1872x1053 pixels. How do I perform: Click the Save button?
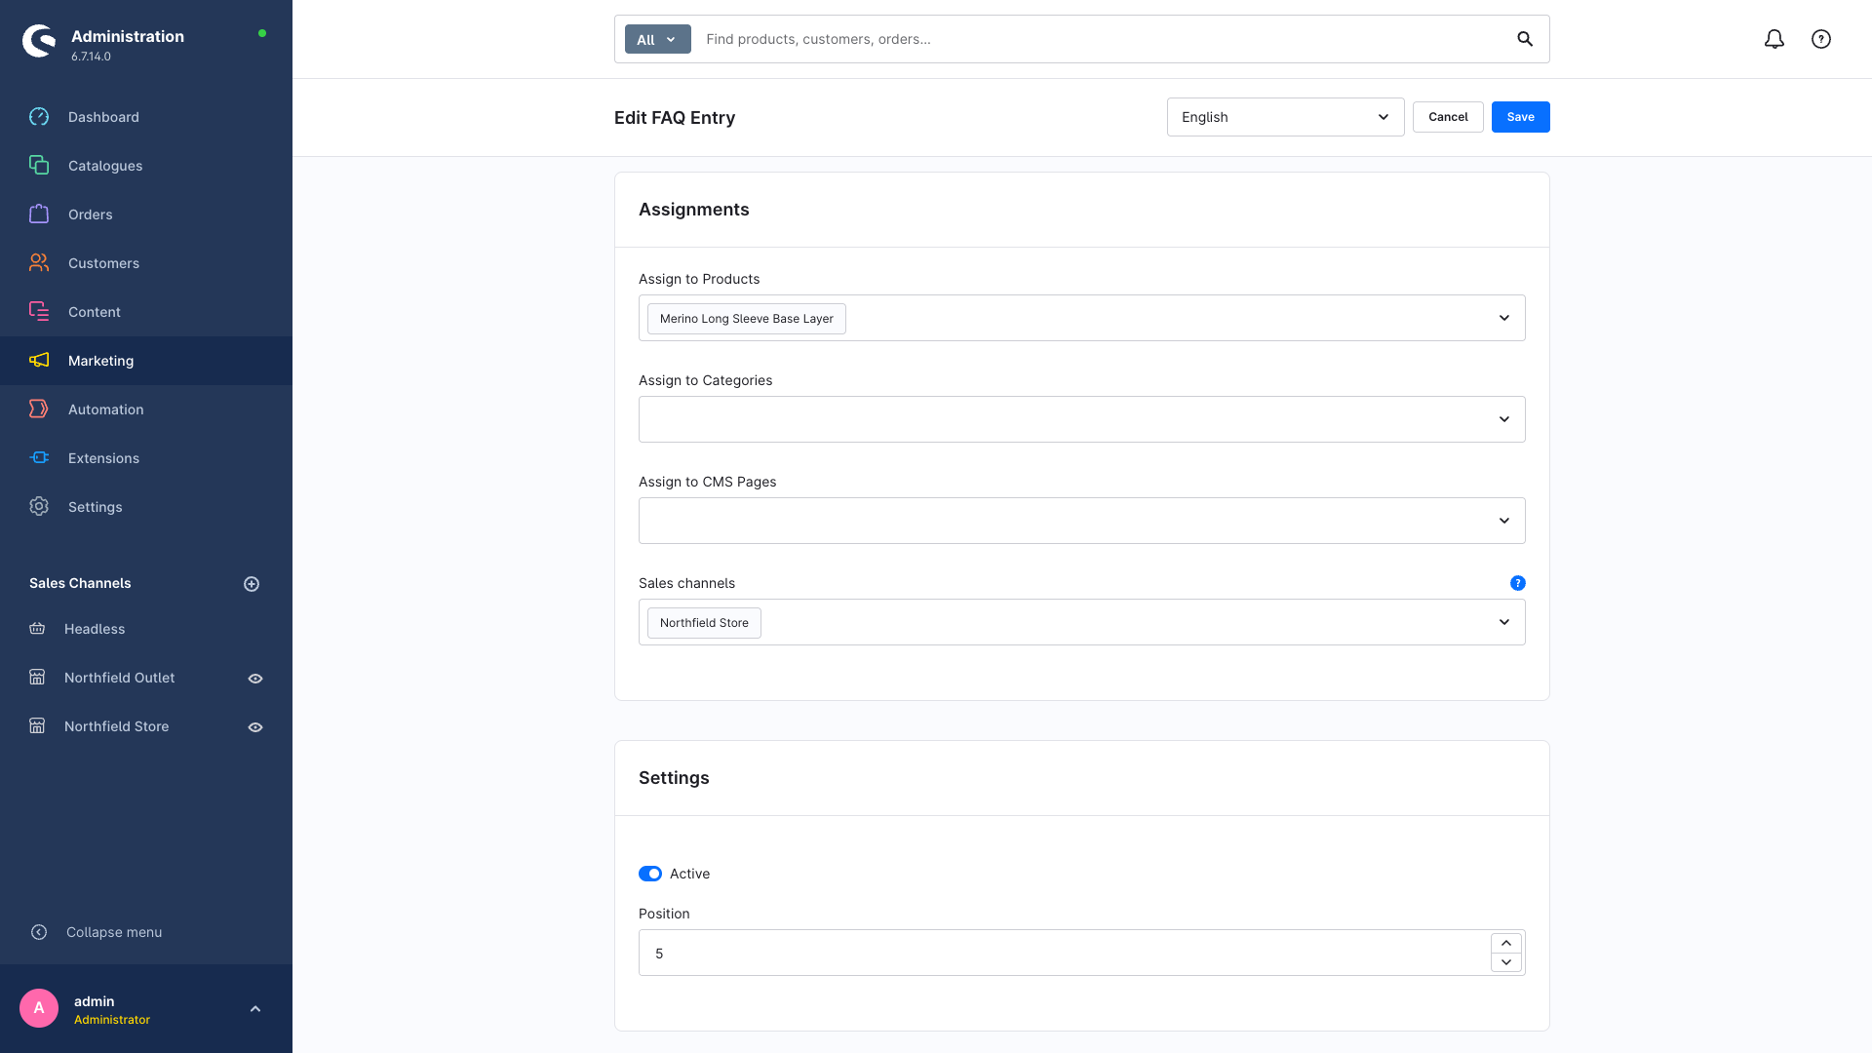(1521, 117)
